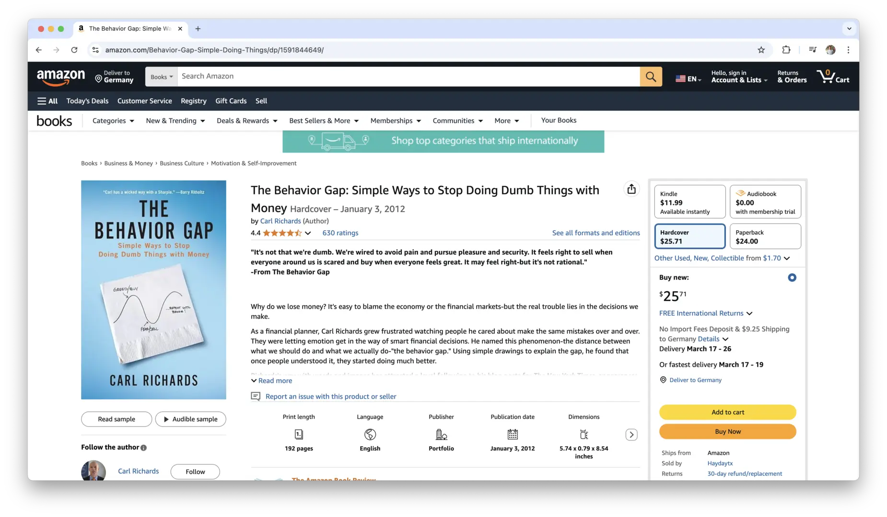
Task: Open Customer Service menu item
Action: click(144, 101)
